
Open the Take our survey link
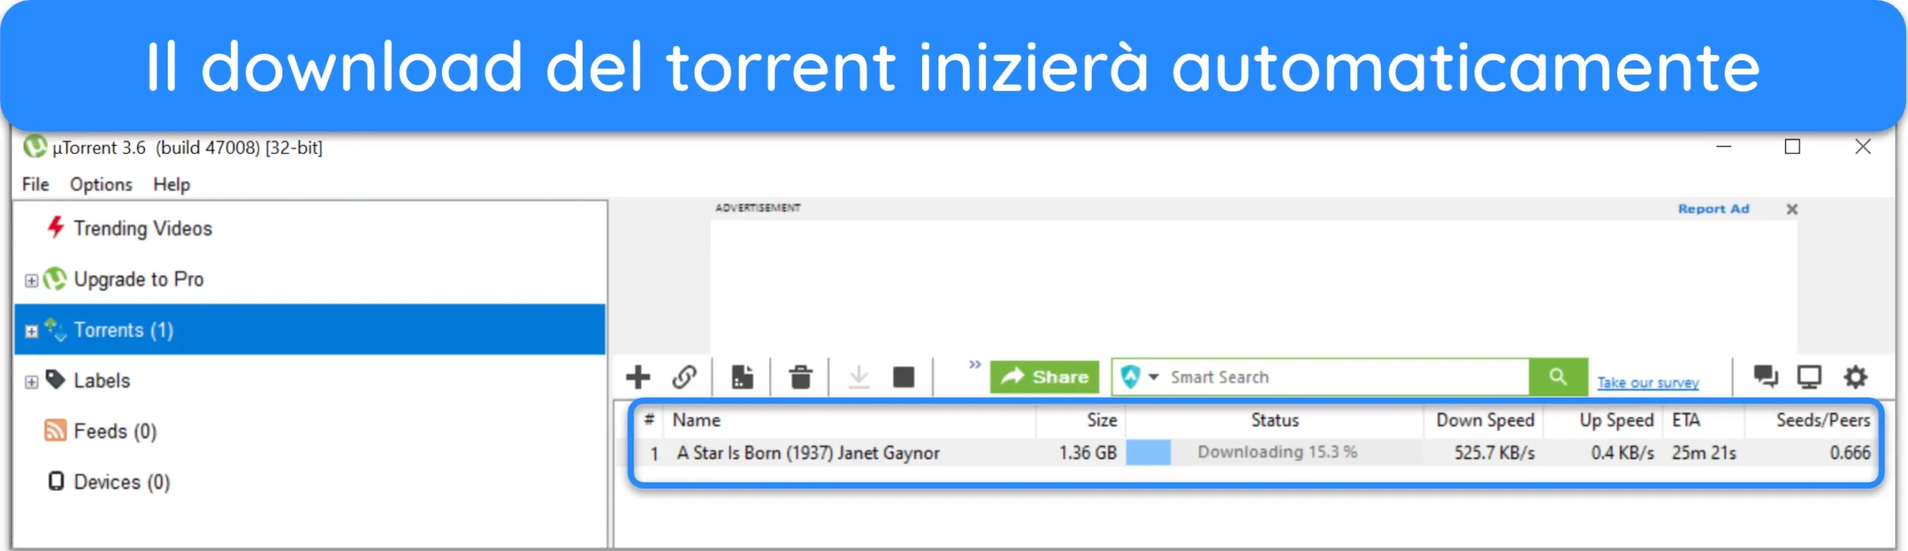1648,383
